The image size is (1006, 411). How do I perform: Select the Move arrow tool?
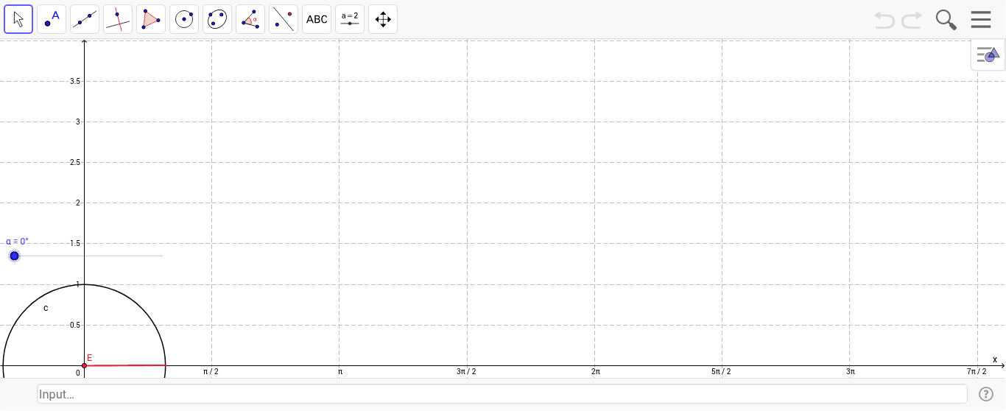(x=18, y=19)
